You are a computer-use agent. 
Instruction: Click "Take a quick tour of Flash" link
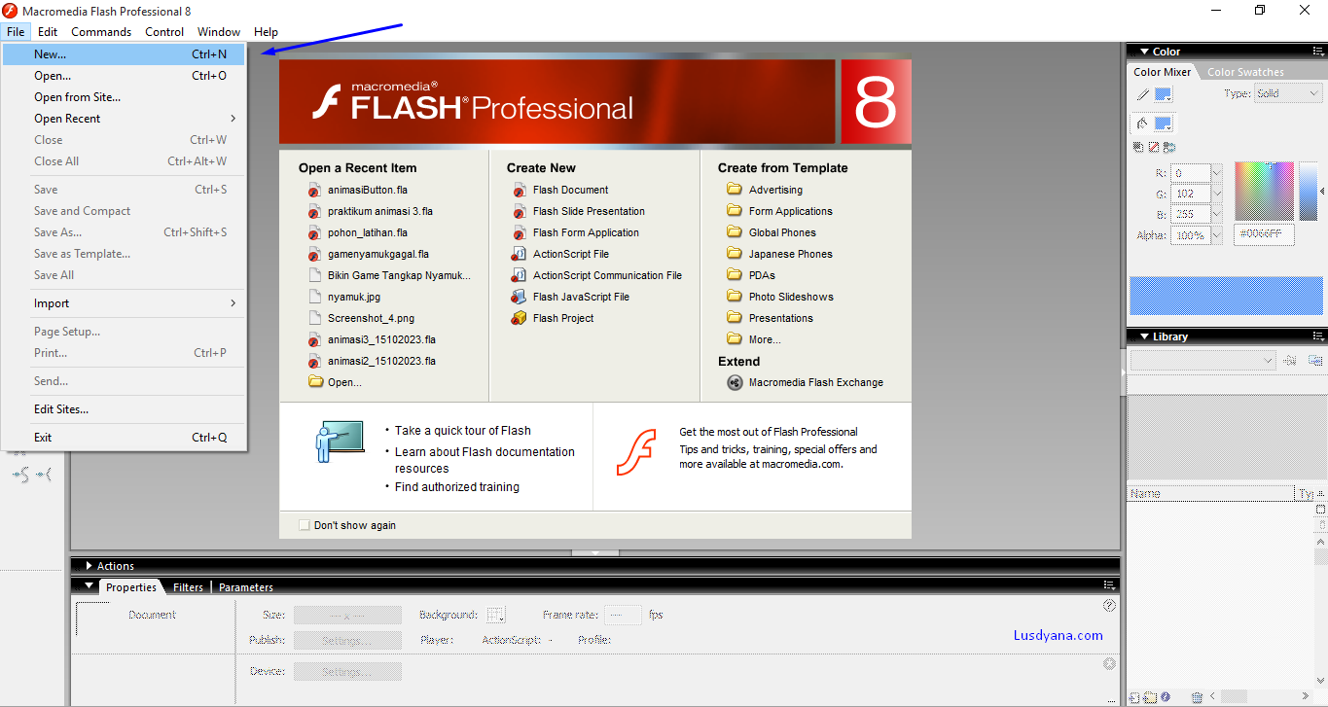point(463,431)
